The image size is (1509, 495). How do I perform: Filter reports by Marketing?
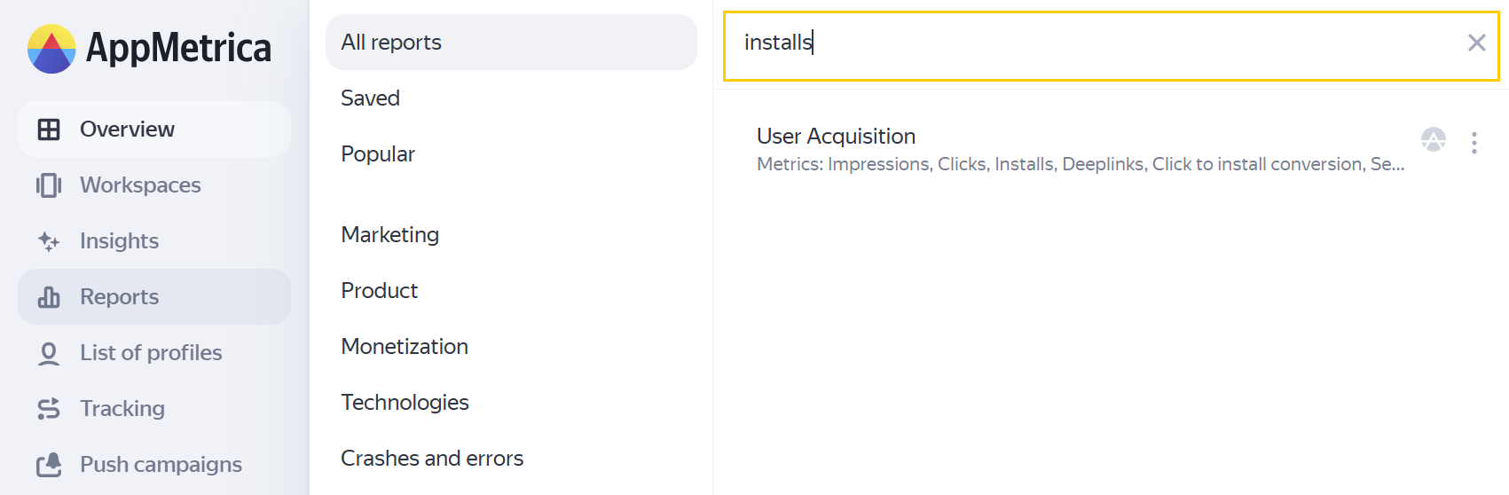pyautogui.click(x=390, y=235)
